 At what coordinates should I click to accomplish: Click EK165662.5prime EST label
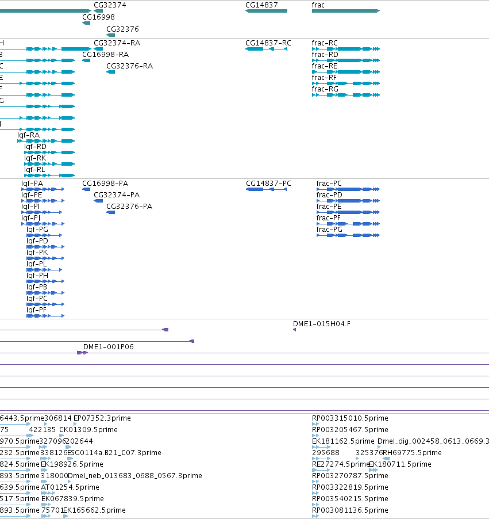click(x=94, y=510)
